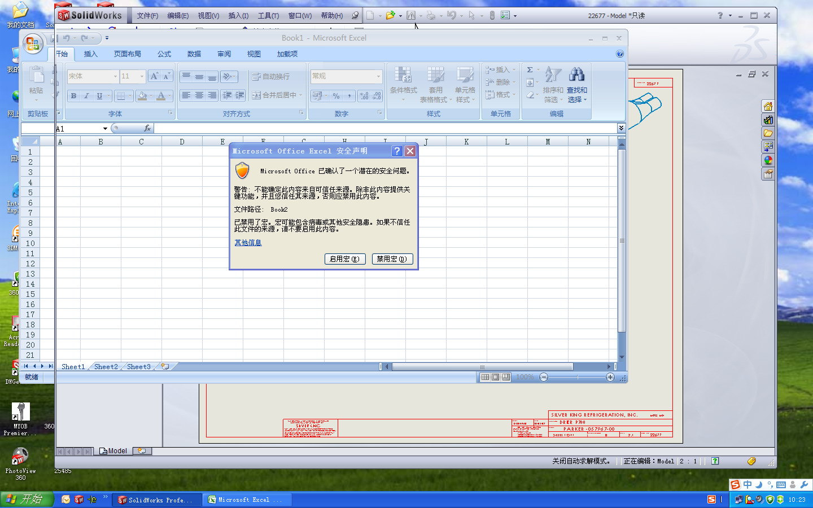The height and width of the screenshot is (508, 813).
Task: Toggle bottom vertical alignment
Action: coord(212,76)
